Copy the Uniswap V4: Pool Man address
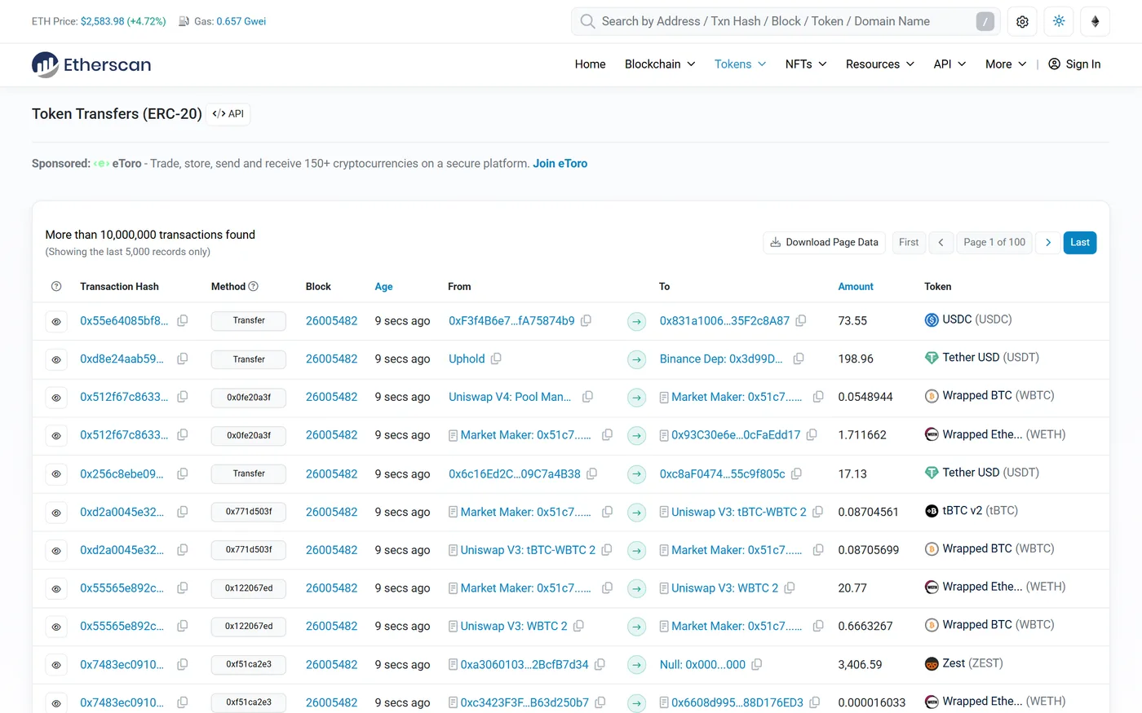Viewport: 1142px width, 713px height. click(x=587, y=397)
